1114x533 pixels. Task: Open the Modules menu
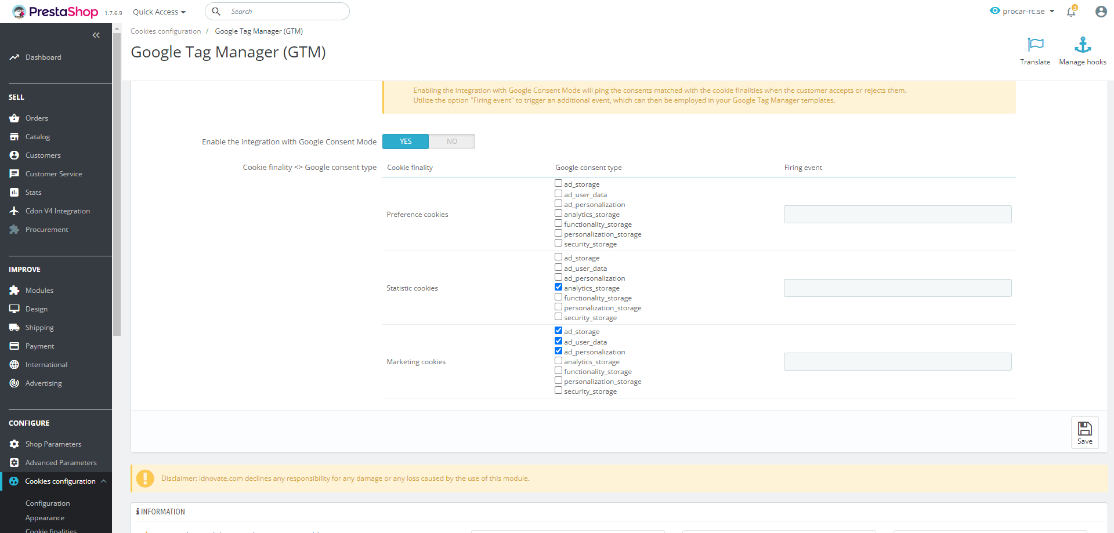click(x=39, y=291)
